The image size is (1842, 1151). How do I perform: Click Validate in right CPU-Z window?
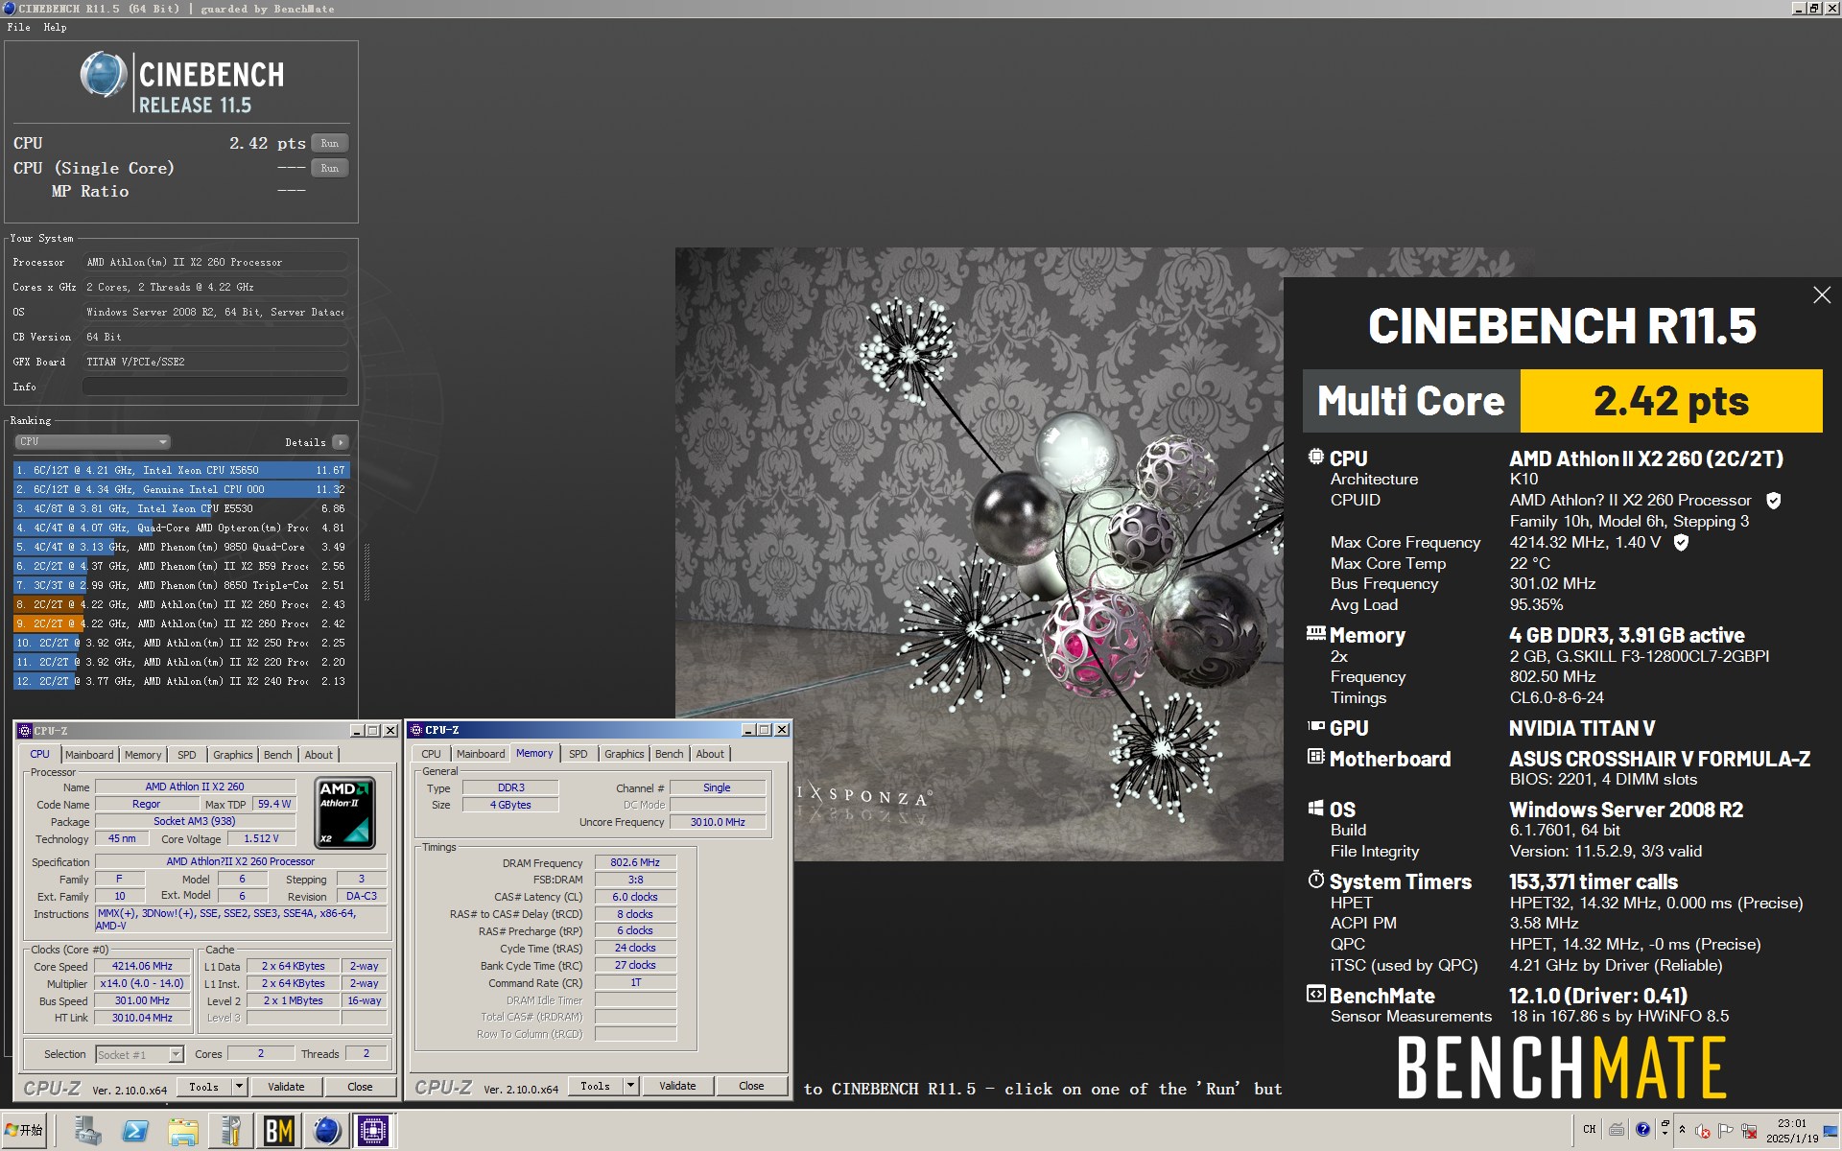pos(677,1086)
